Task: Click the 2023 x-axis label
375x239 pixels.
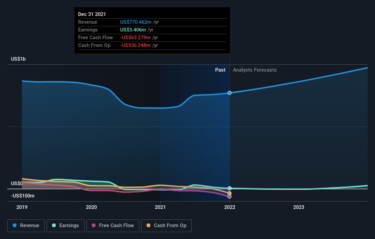Action: (299, 207)
